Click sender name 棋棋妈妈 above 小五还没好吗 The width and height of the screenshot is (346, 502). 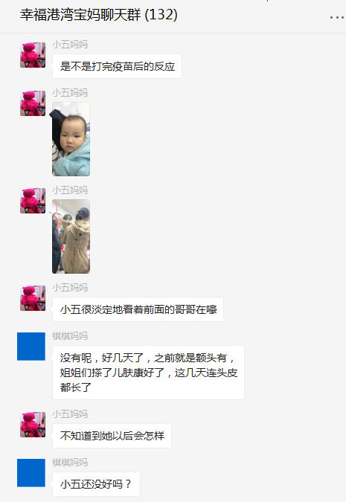pyautogui.click(x=70, y=463)
